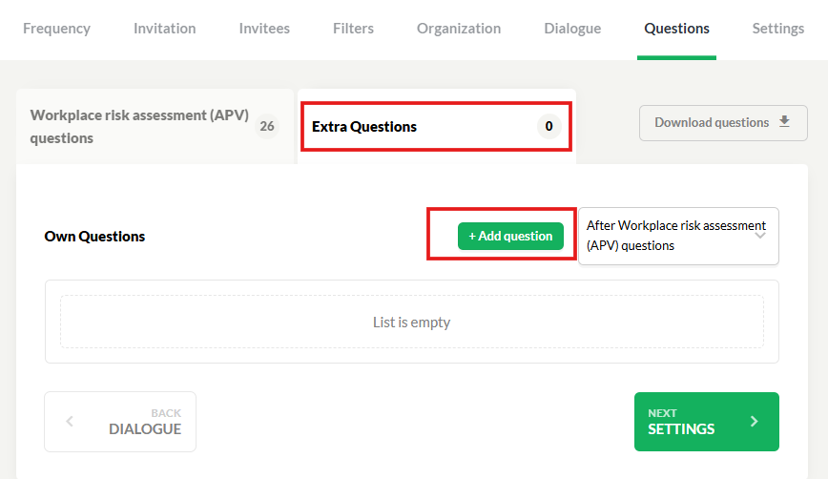Viewport: 828px width, 479px height.
Task: Click the left chevron on Back Dialogue
Action: pyautogui.click(x=70, y=422)
